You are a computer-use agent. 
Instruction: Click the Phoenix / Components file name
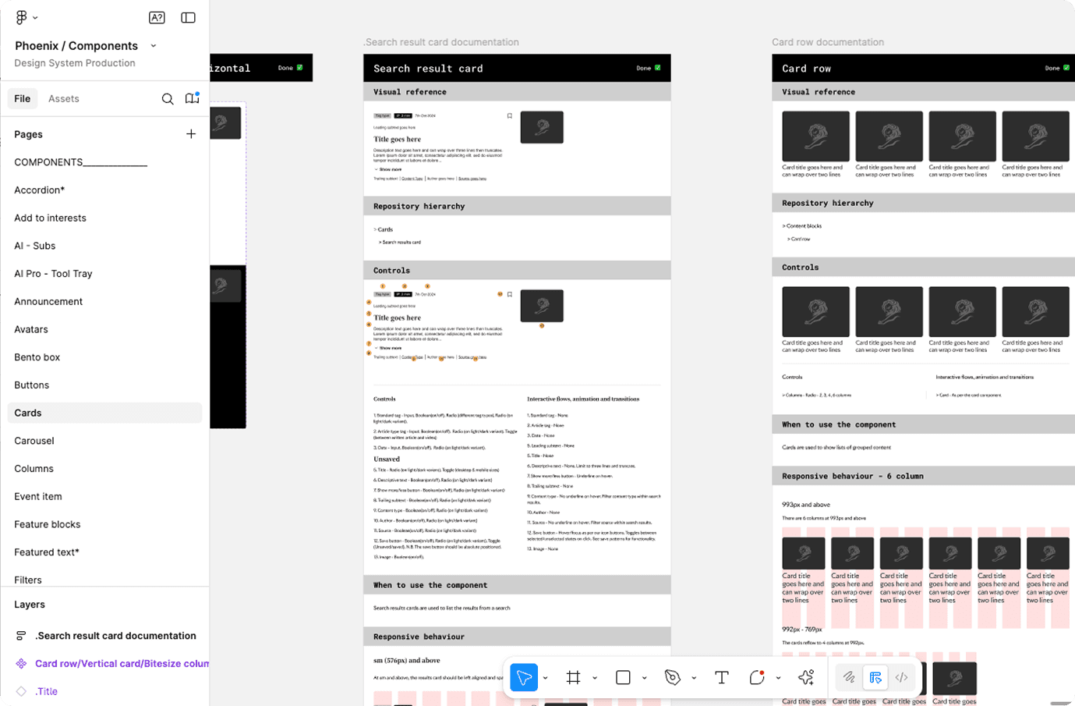point(76,46)
